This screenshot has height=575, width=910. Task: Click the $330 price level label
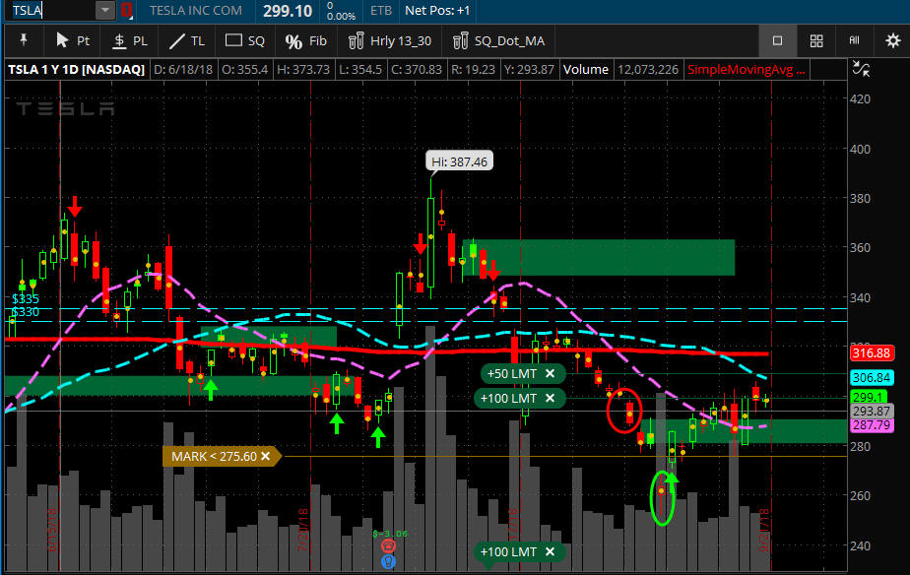(26, 312)
